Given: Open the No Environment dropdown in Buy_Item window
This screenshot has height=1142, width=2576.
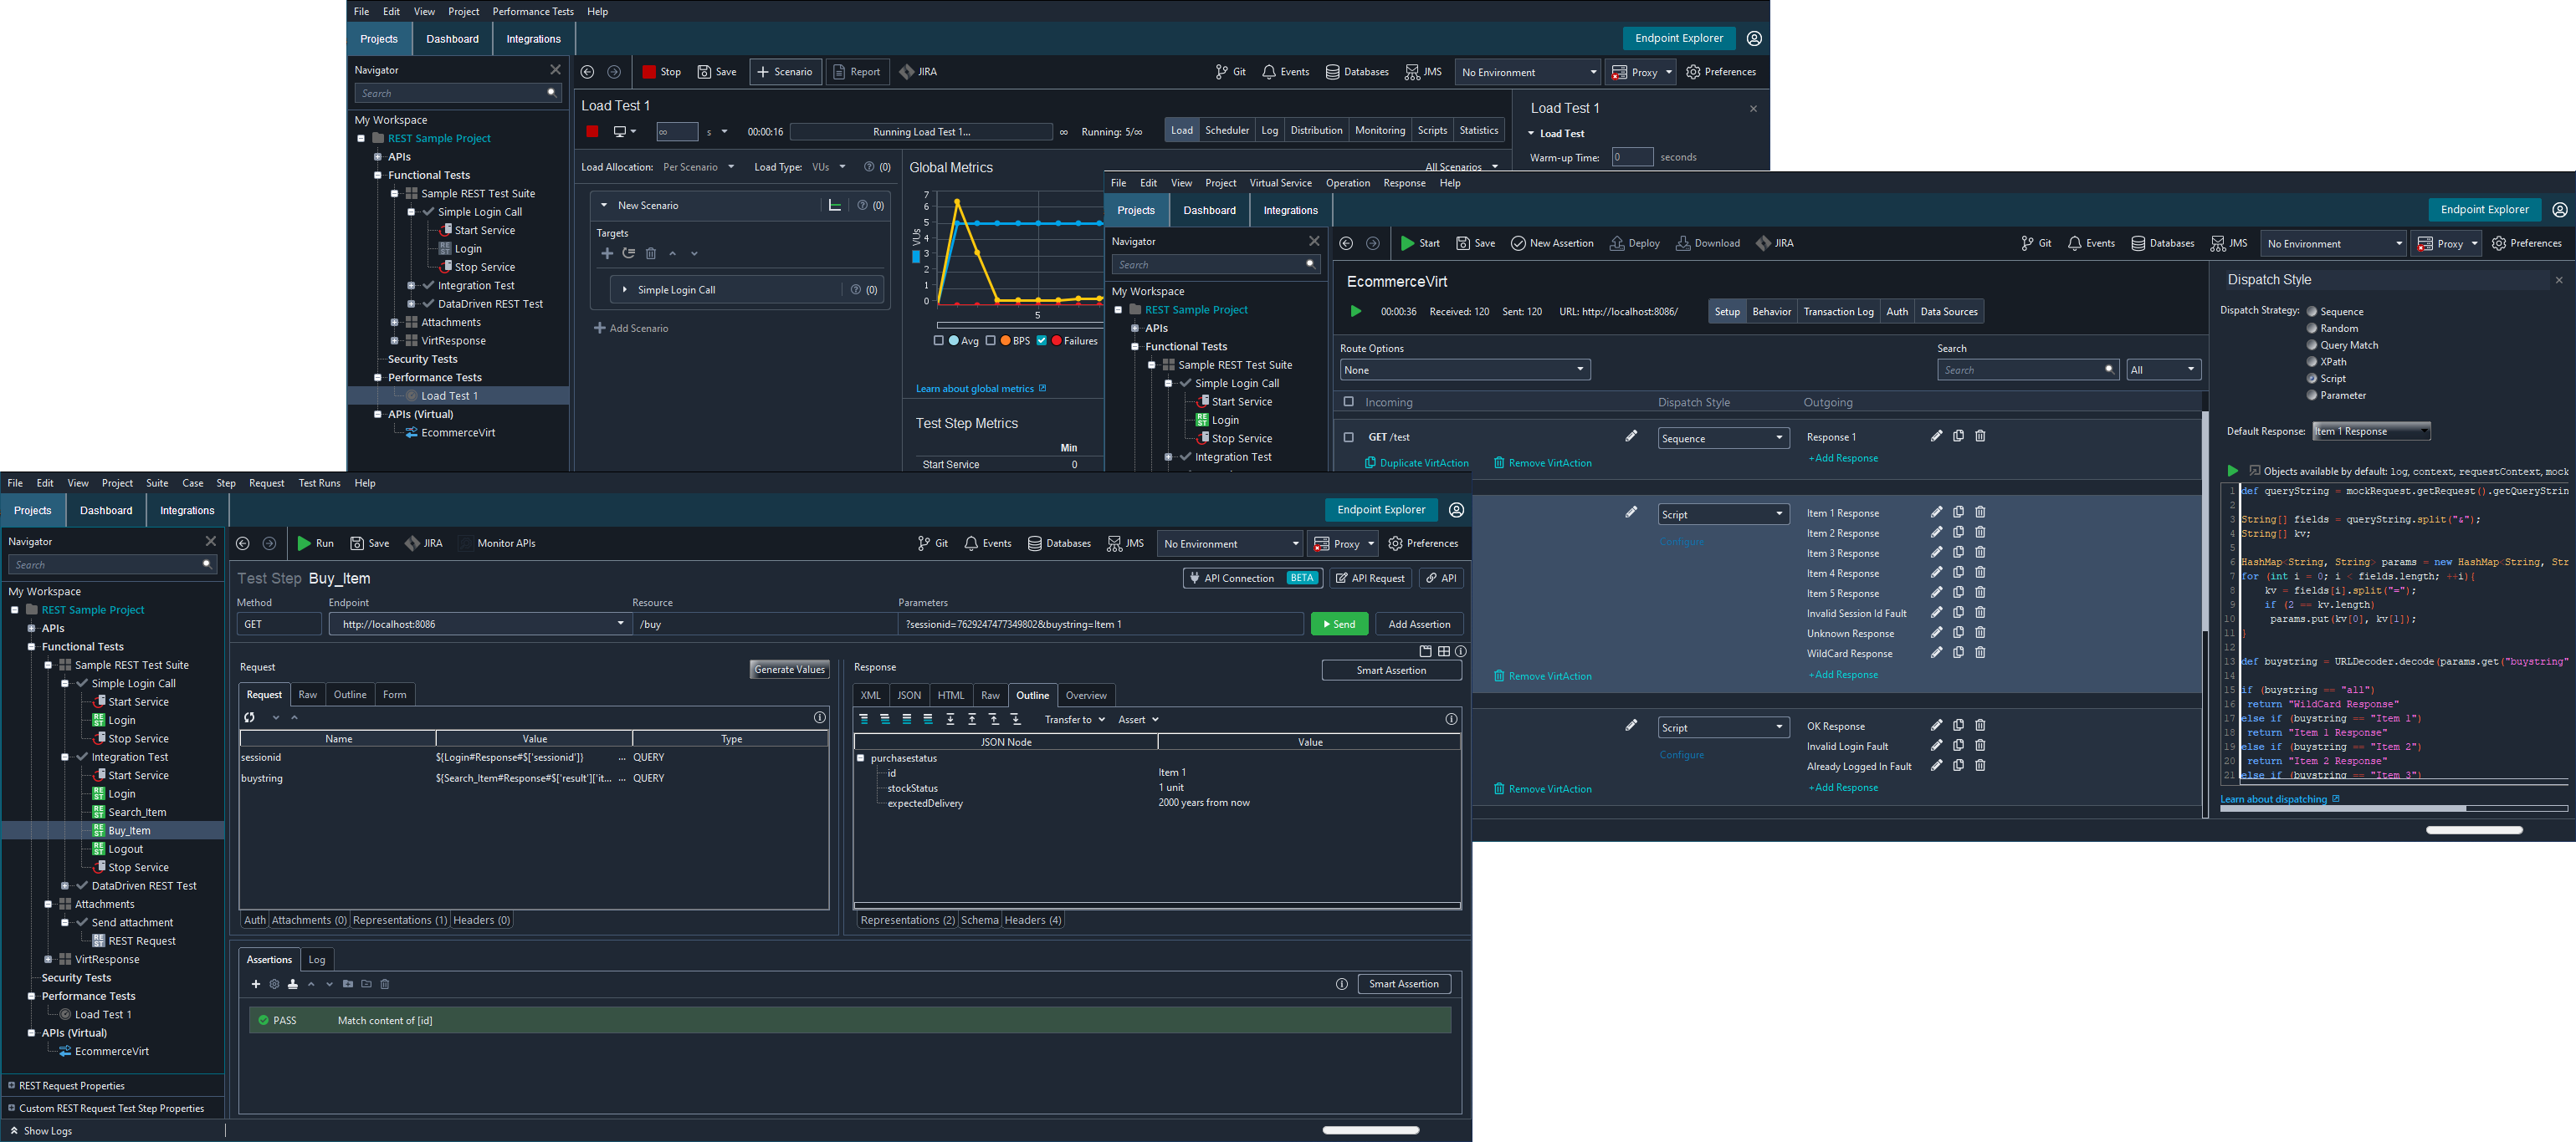Looking at the screenshot, I should (1230, 543).
